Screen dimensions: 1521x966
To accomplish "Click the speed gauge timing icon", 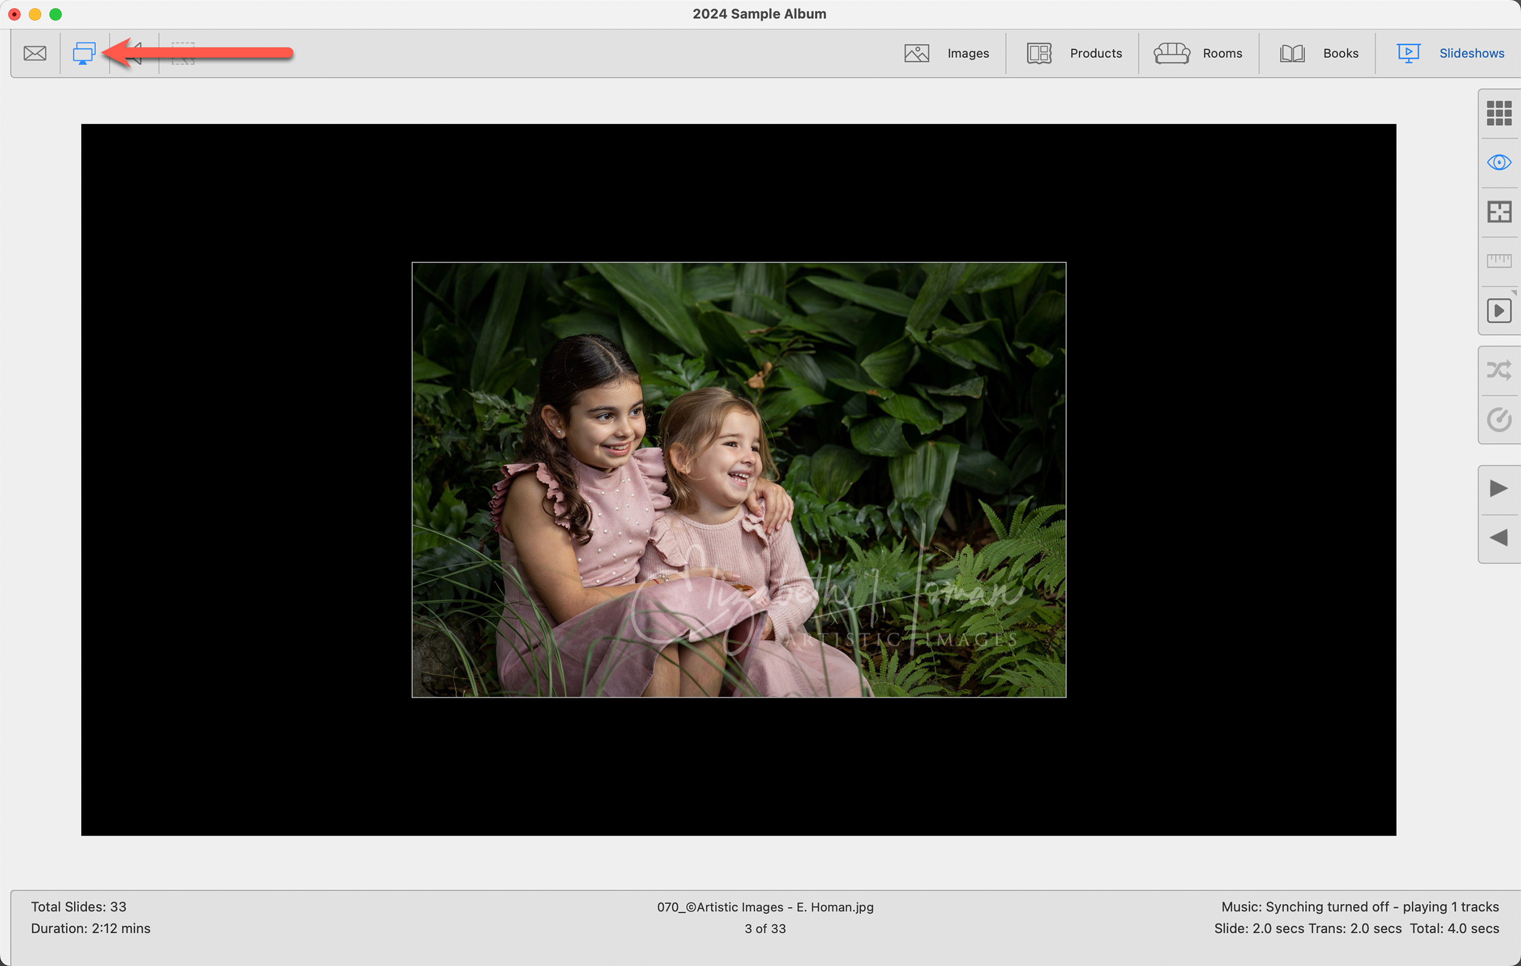I will tap(1498, 420).
